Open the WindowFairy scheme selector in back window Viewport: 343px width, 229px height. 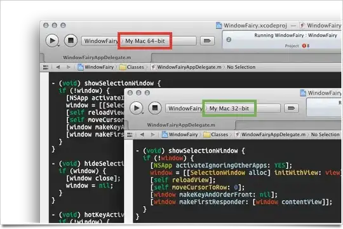click(100, 41)
